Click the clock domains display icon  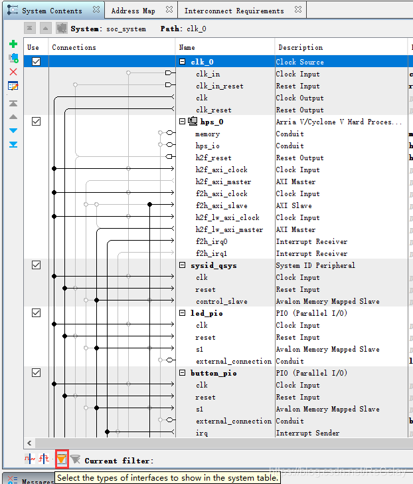(x=30, y=459)
